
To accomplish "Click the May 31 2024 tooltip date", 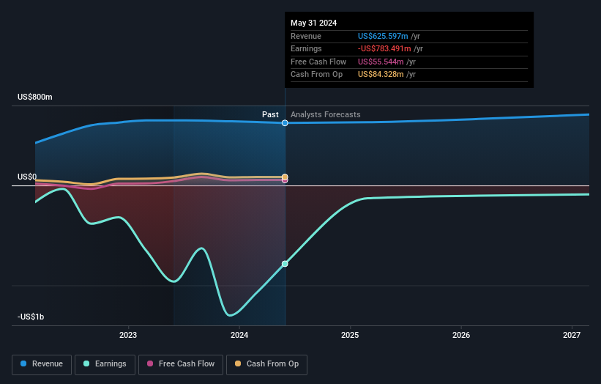I will click(x=313, y=23).
